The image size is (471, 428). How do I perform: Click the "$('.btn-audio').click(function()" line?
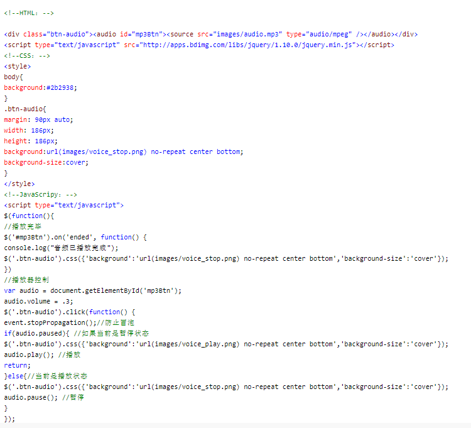coord(70,312)
